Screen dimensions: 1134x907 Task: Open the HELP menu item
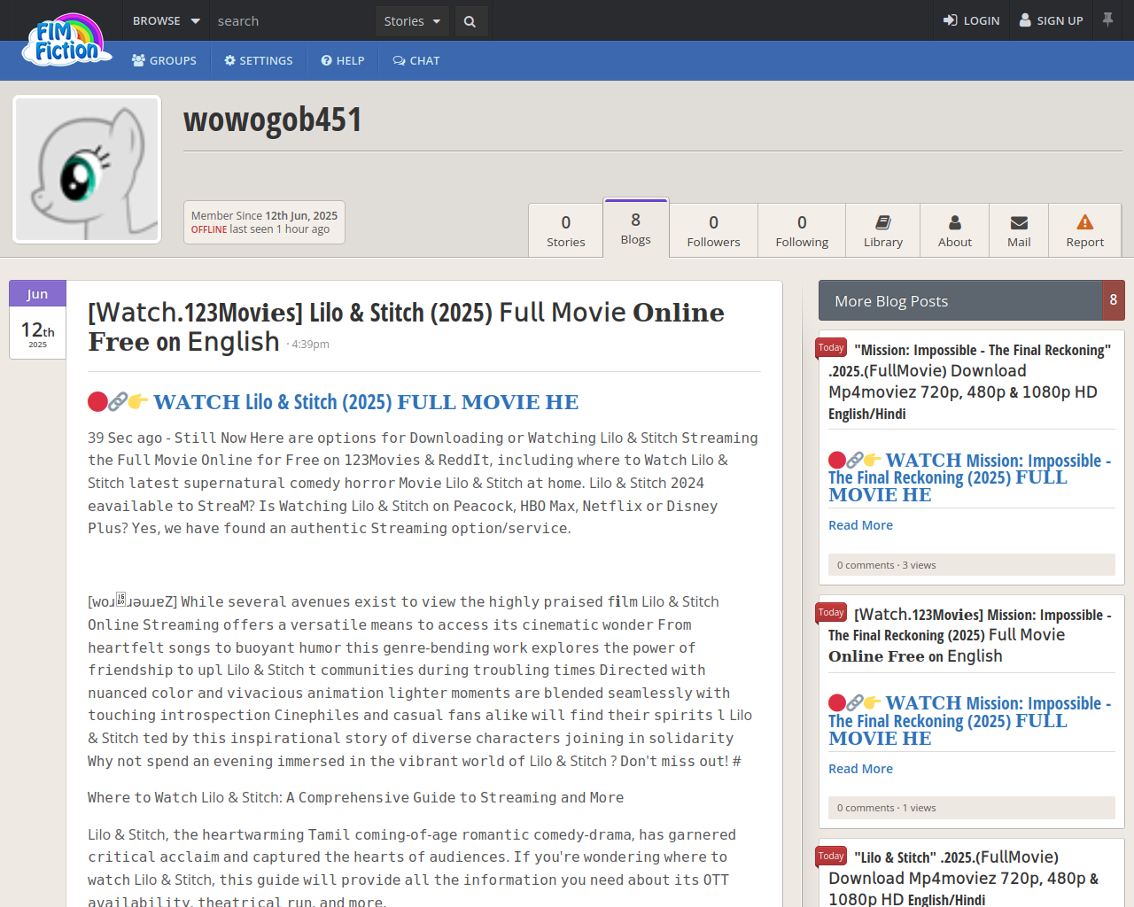point(343,60)
